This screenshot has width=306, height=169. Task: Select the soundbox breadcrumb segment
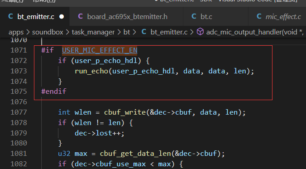tap(48, 32)
